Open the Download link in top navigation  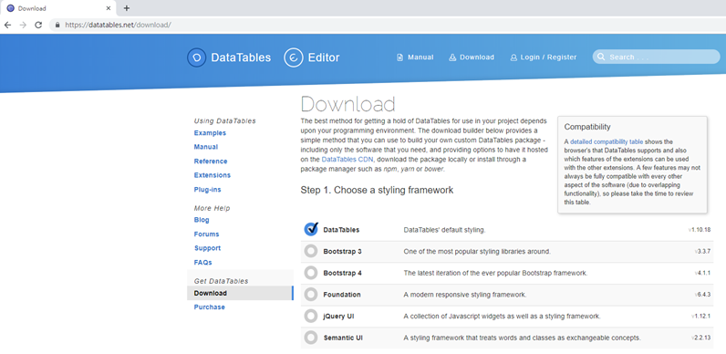477,57
